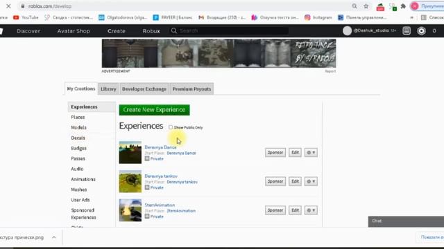
Task: Open the Developer Exchange tab
Action: point(144,89)
